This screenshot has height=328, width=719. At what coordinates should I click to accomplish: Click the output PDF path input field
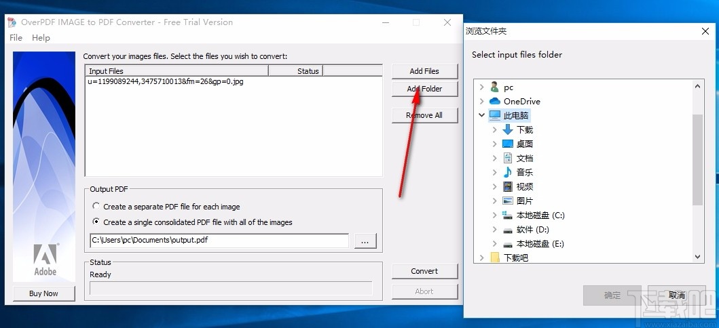[219, 241]
